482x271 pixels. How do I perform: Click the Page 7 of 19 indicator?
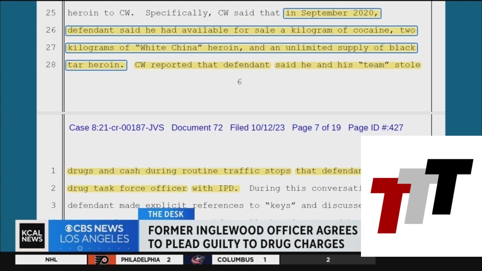tap(316, 128)
